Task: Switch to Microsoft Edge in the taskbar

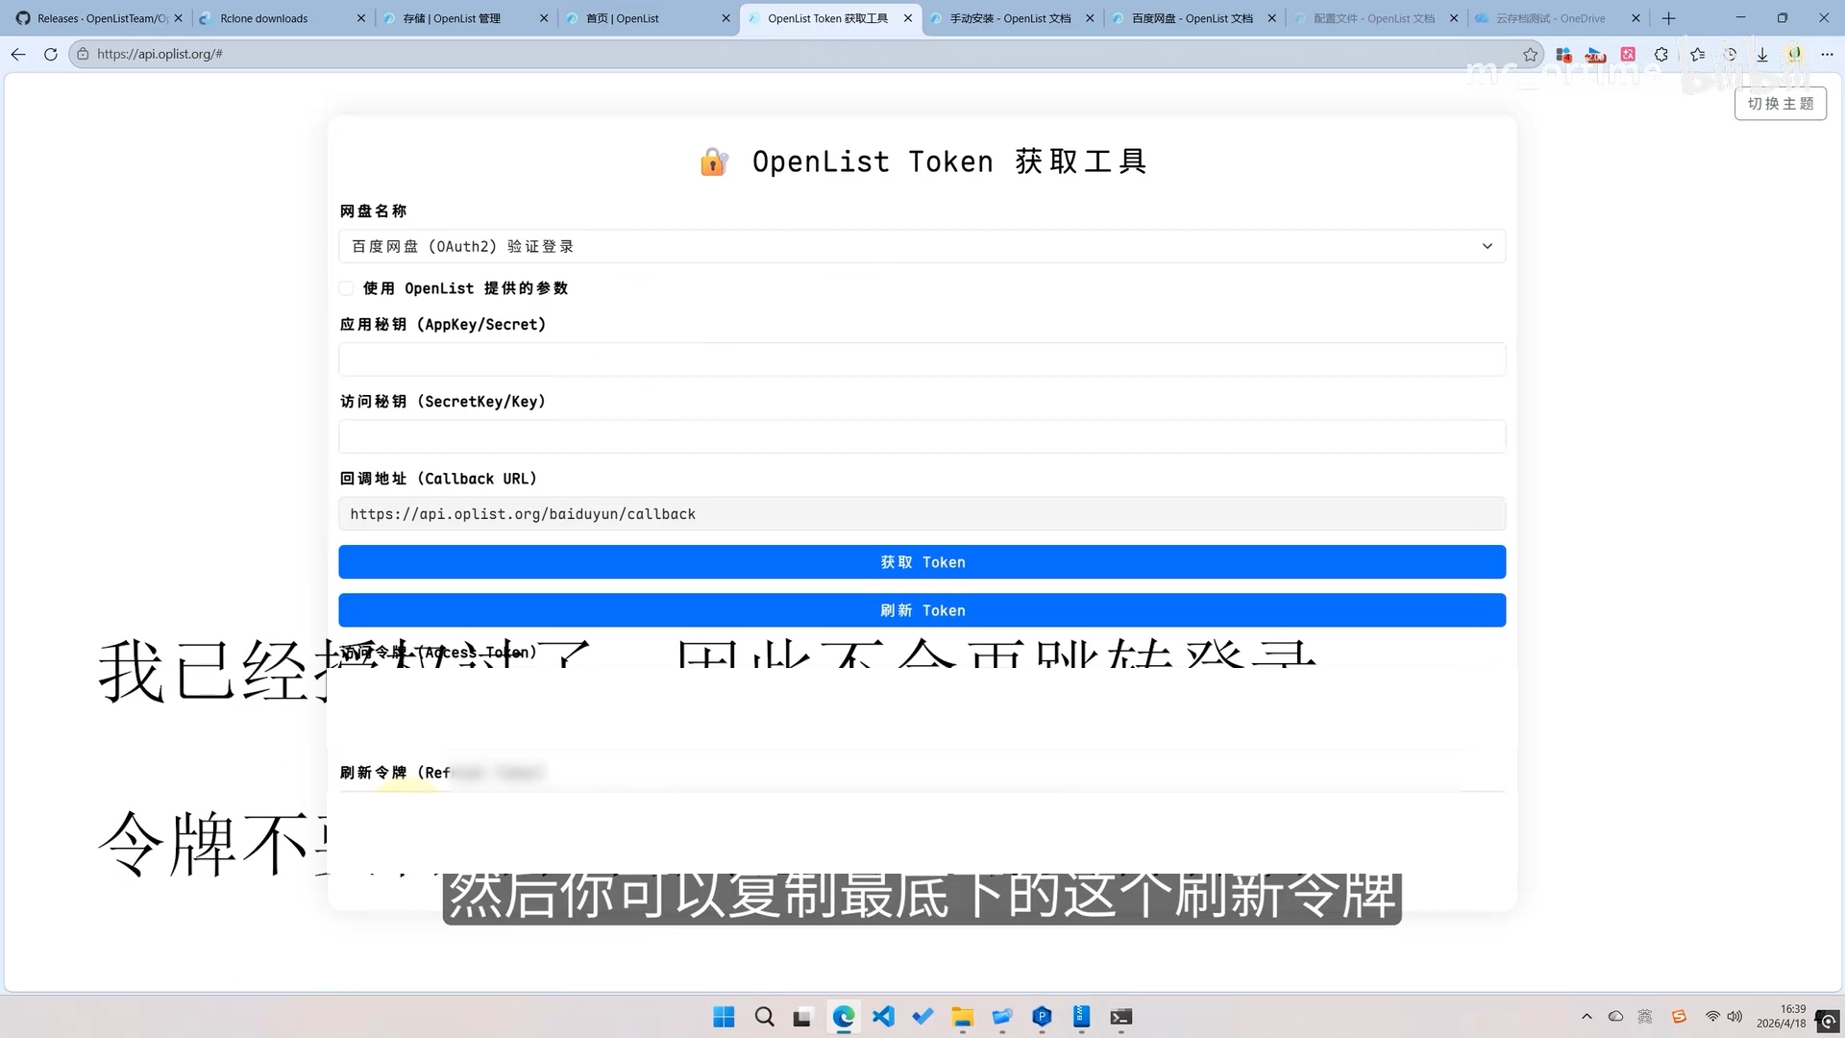Action: click(x=844, y=1017)
